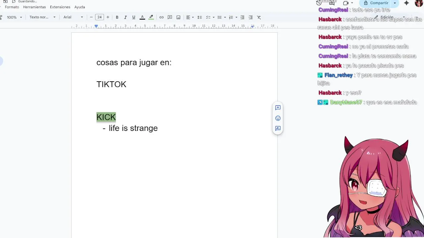Add a comment from the side margin button

point(278,108)
